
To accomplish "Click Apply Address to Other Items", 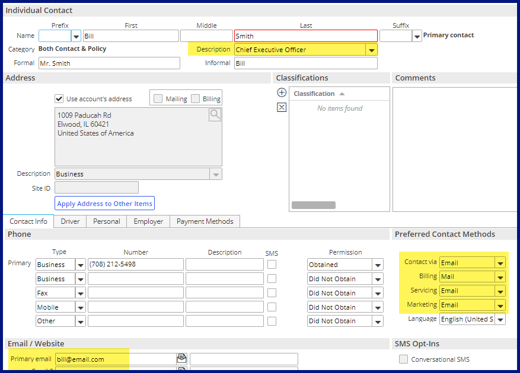I will click(104, 204).
